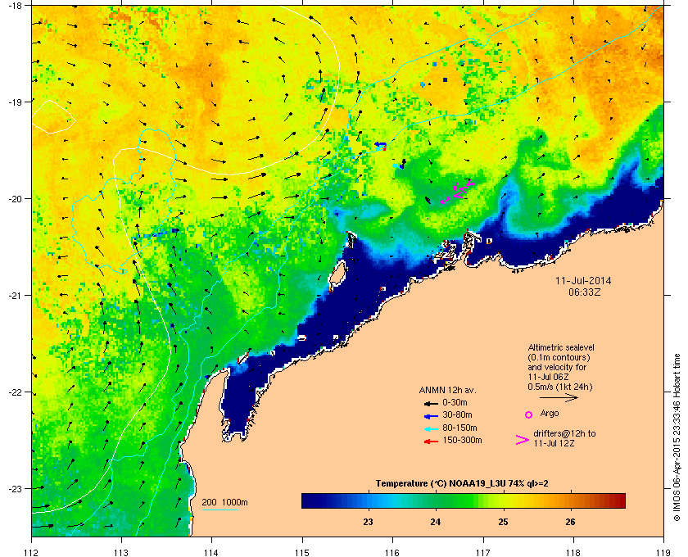Click the 150-300m depth label
The image size is (688, 557).
(x=462, y=440)
